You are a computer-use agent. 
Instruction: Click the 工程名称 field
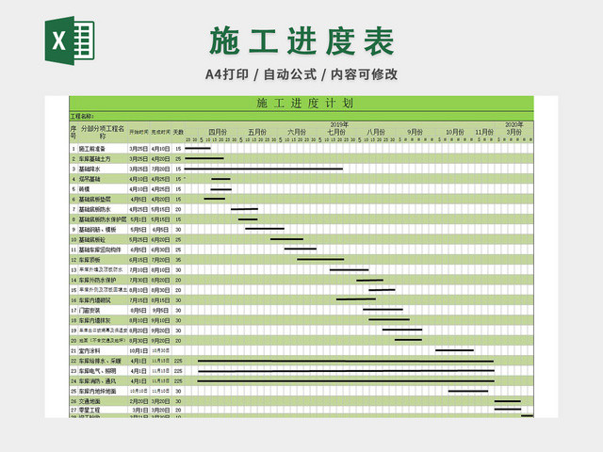tap(301, 116)
